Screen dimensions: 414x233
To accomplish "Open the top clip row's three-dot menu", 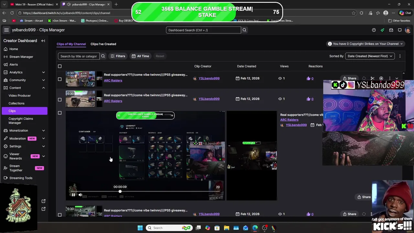I will (390, 78).
